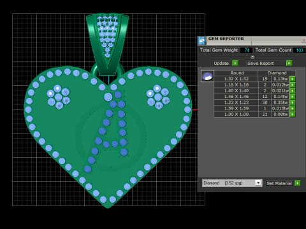Click the 0.13tw weight cell
306x229 pixels.
pyautogui.click(x=280, y=79)
